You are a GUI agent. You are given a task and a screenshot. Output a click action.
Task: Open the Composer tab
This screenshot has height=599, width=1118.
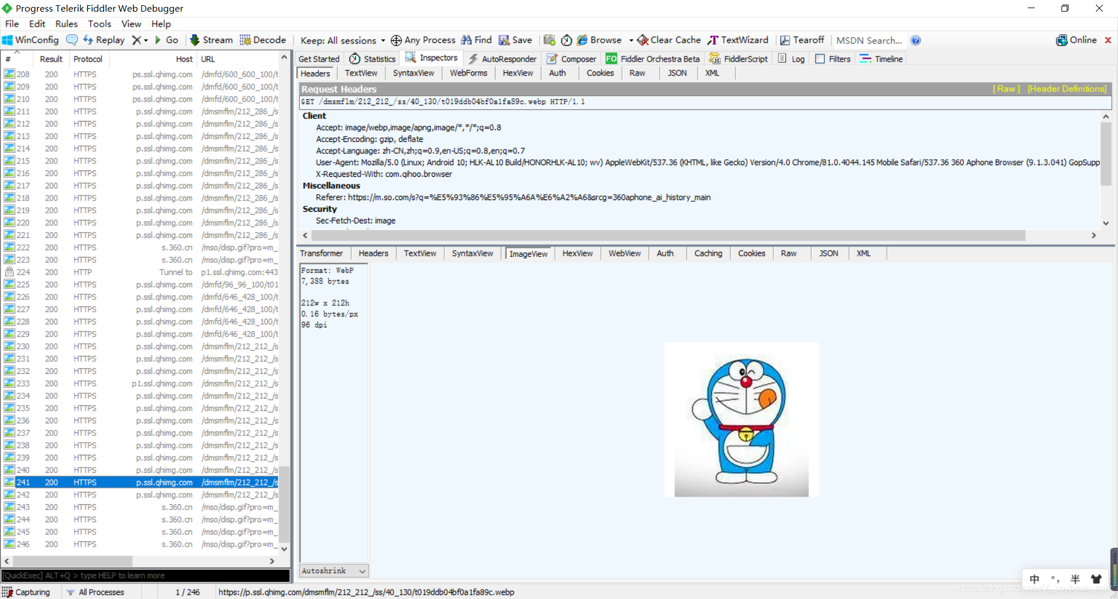point(571,59)
